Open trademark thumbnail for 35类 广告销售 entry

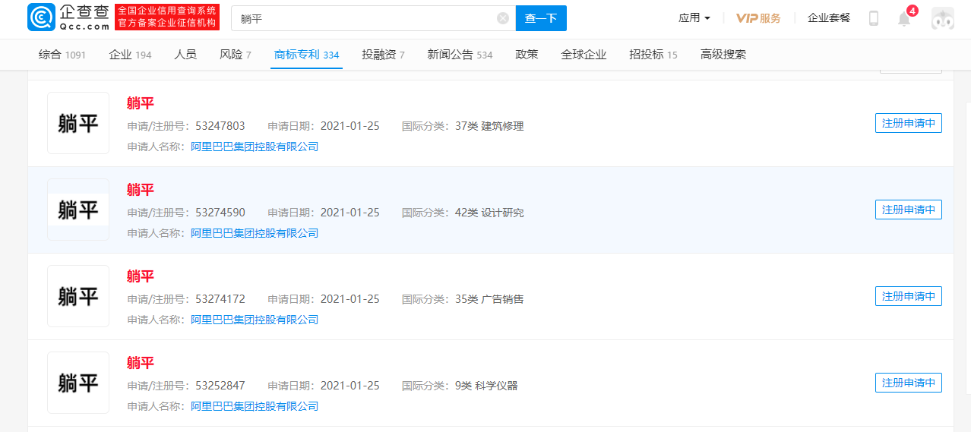click(x=78, y=296)
